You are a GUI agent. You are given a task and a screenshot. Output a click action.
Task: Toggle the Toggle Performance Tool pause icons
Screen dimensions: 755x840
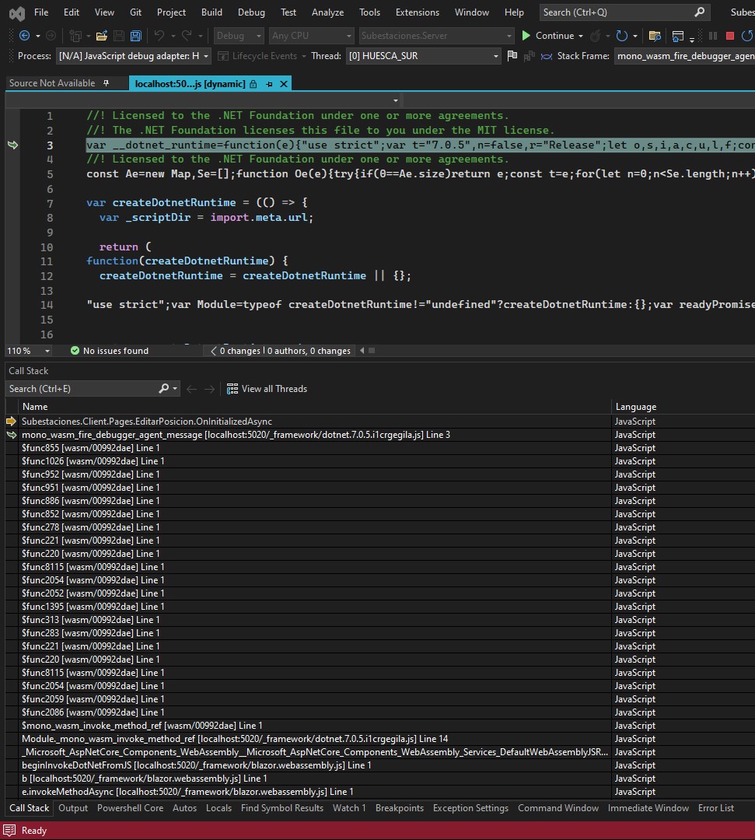point(713,36)
